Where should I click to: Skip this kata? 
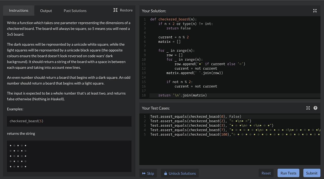tap(148, 173)
